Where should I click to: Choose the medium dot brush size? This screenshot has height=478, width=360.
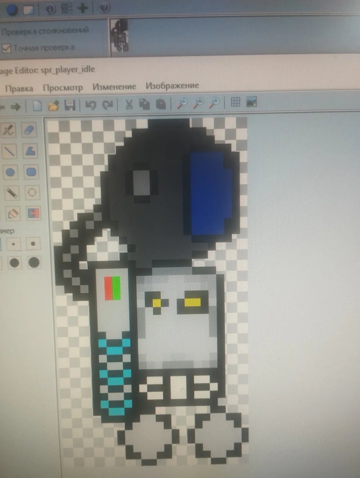click(33, 244)
